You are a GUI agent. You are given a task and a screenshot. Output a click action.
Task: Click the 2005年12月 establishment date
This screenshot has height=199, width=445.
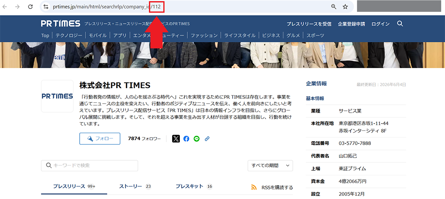(x=352, y=194)
